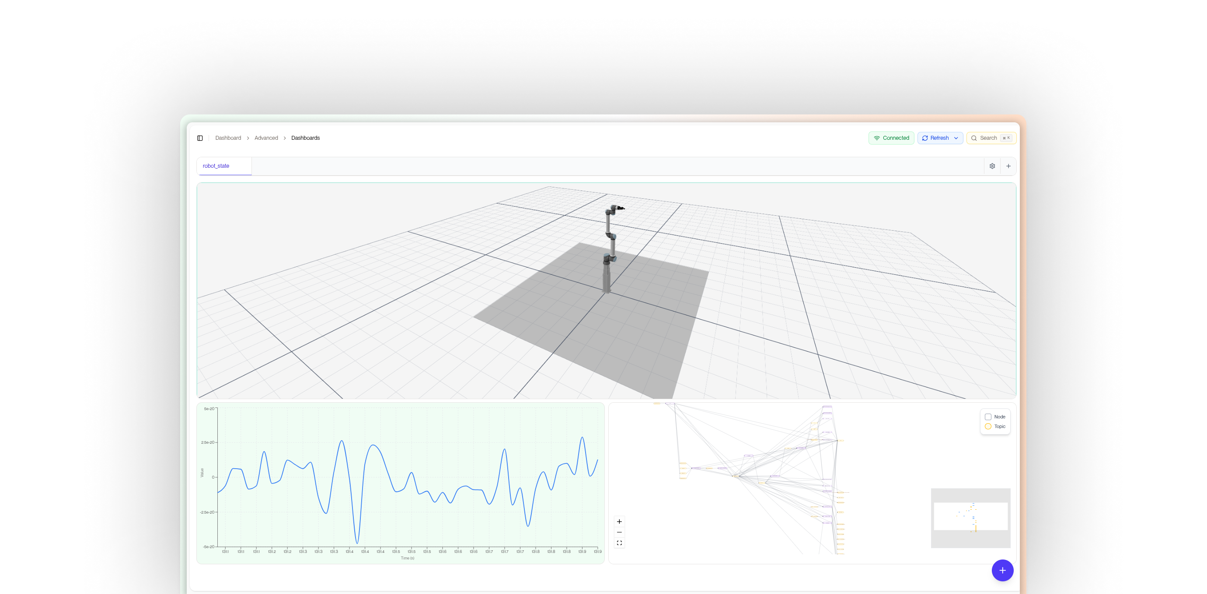
Task: Click the Node legend square marker
Action: 988,417
